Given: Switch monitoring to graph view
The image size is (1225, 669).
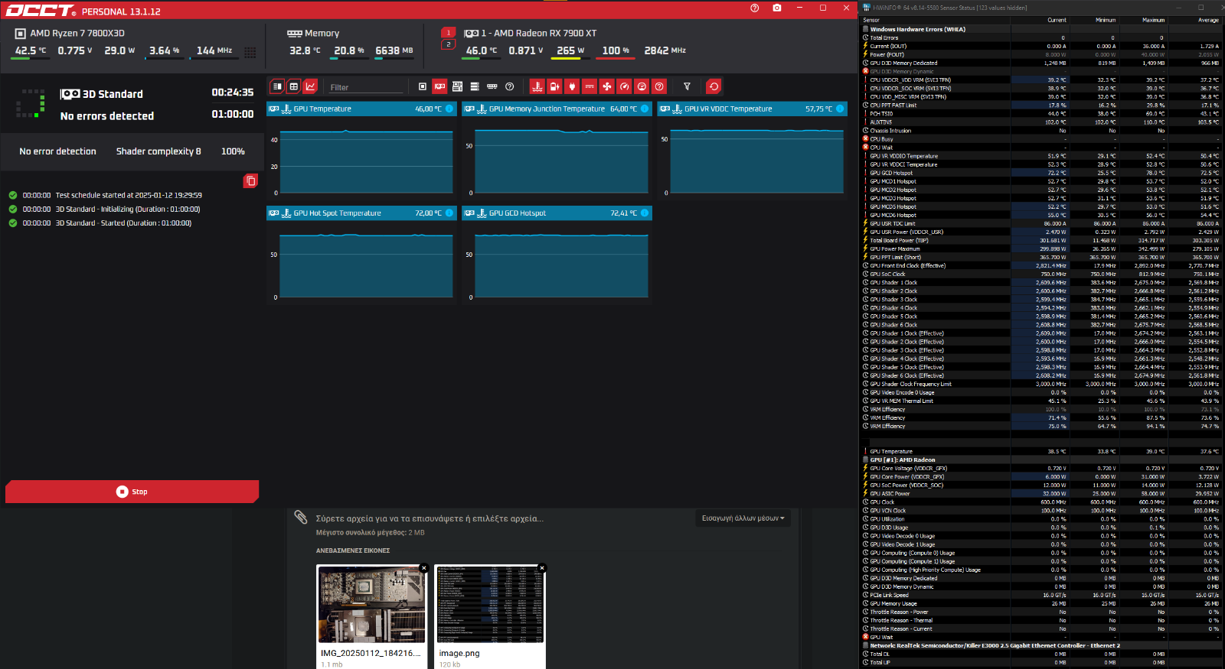Looking at the screenshot, I should [x=310, y=86].
